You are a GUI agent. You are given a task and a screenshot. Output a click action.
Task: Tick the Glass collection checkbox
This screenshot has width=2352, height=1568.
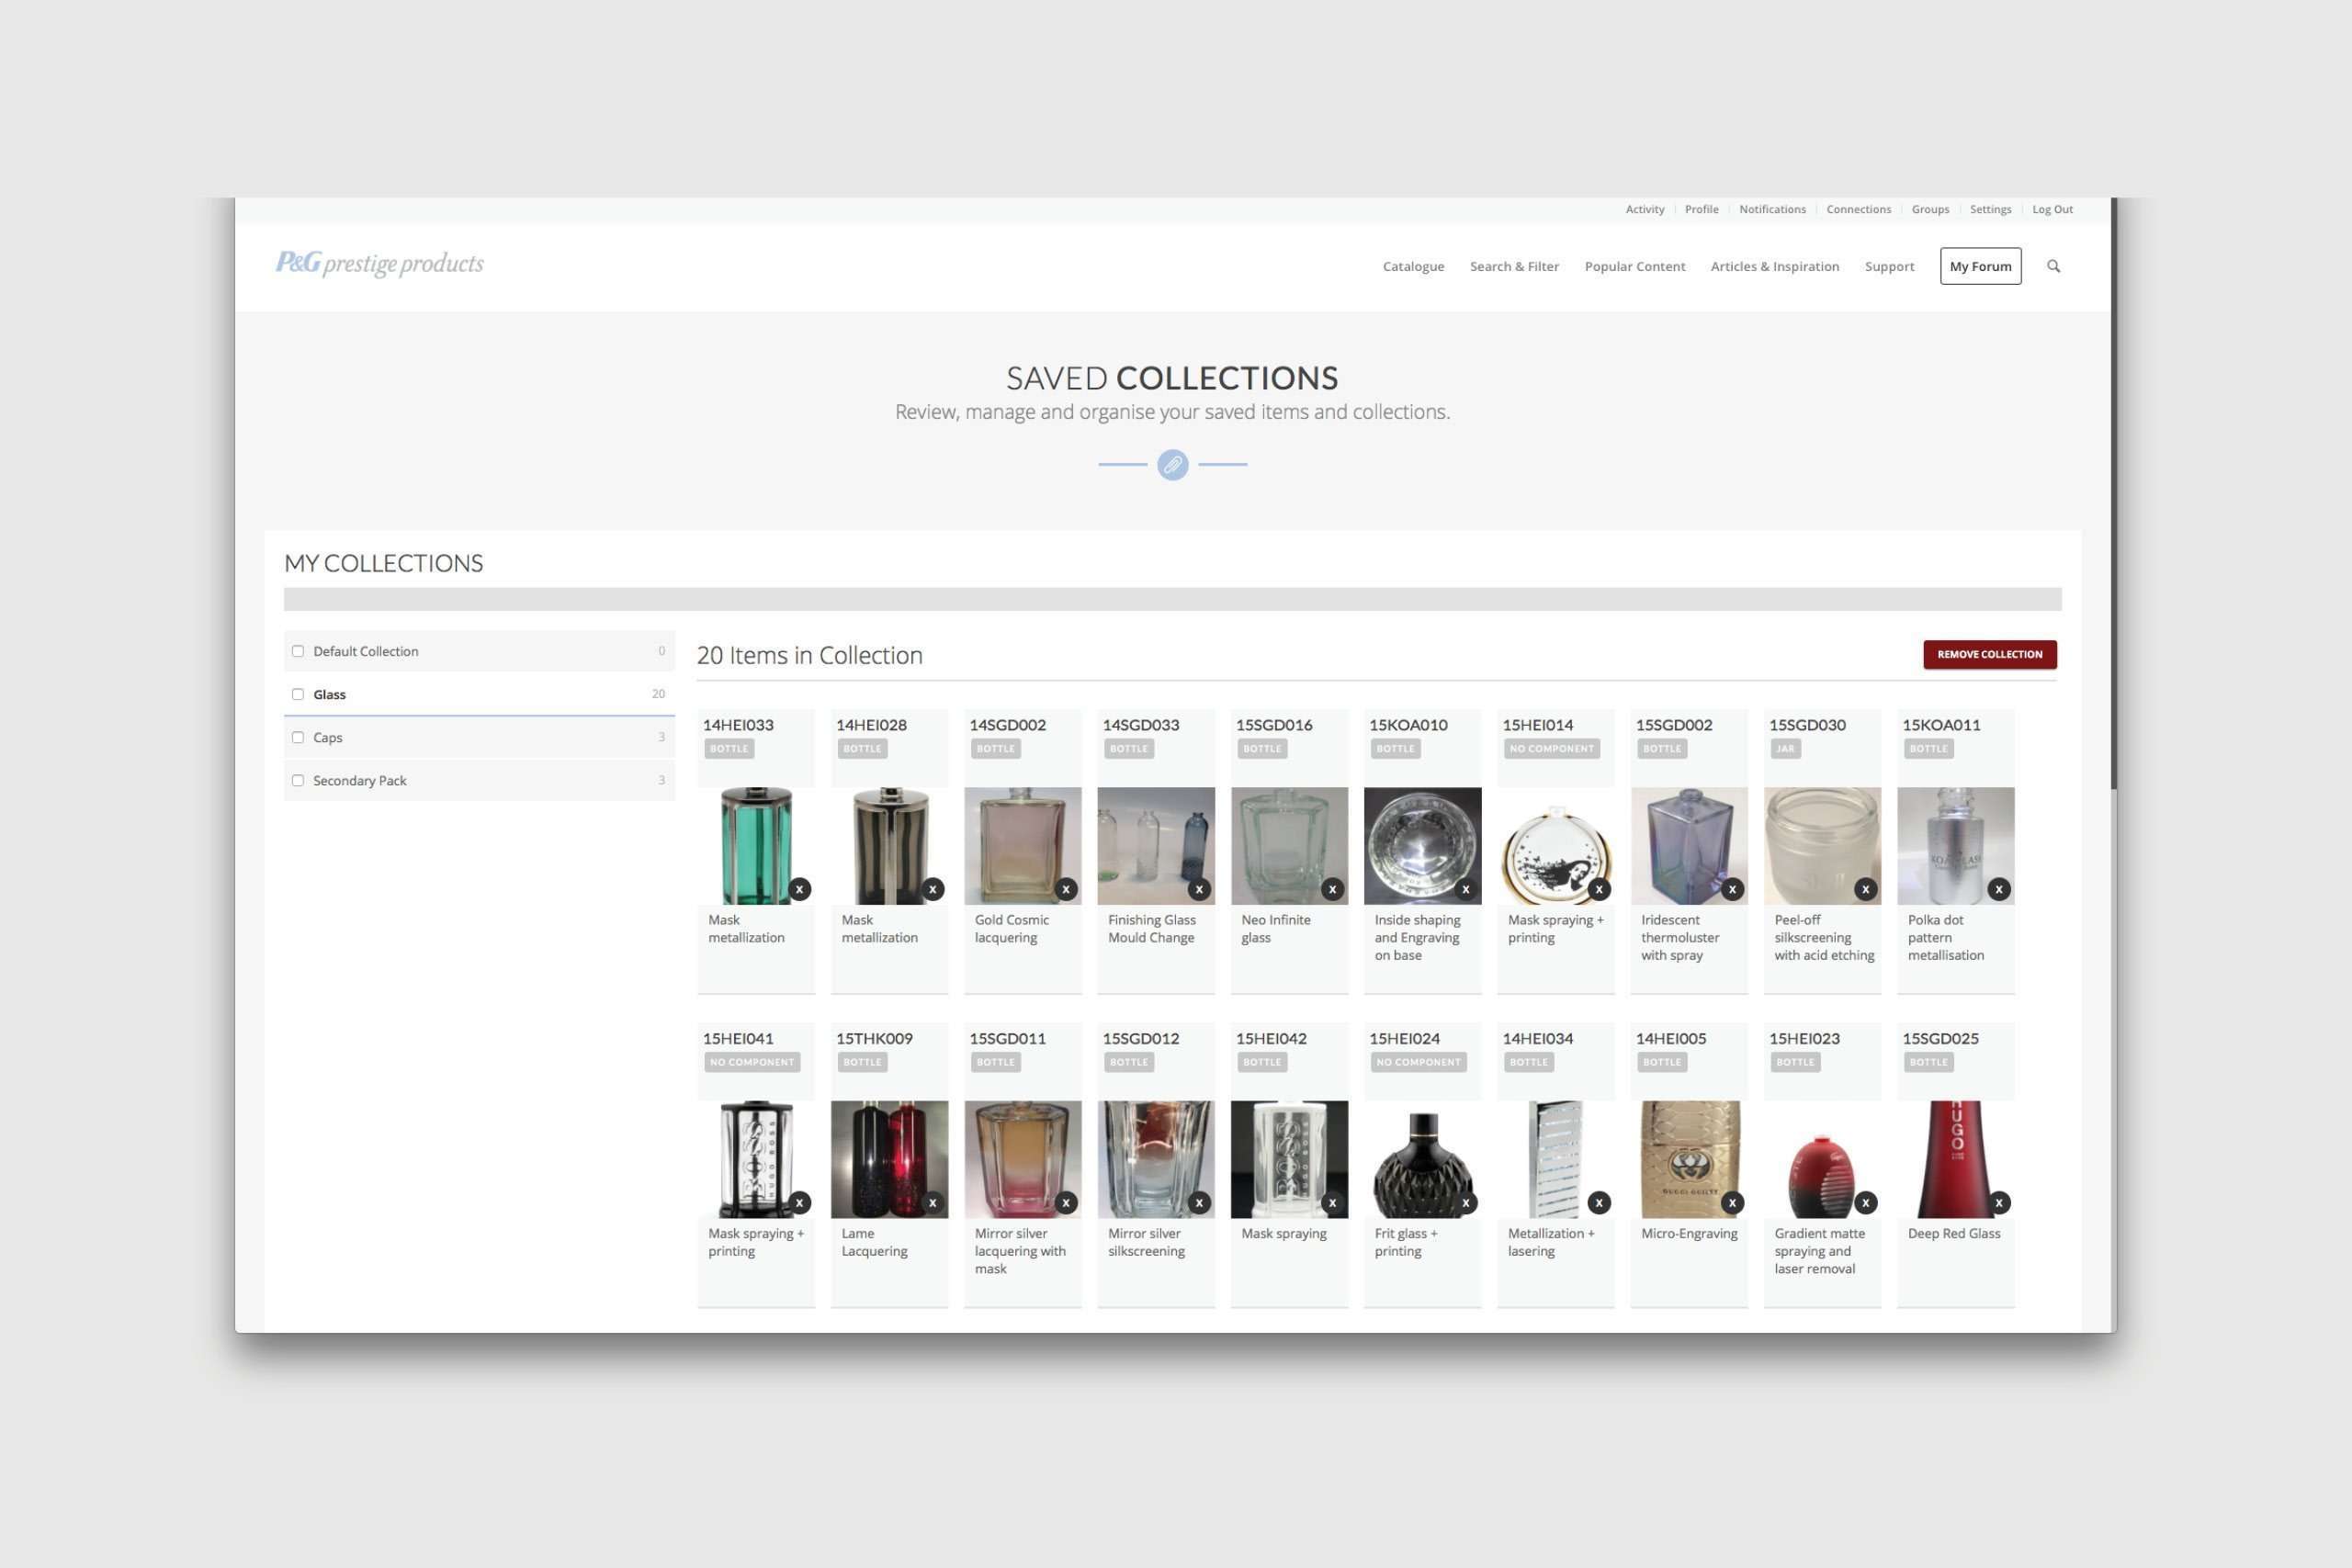coord(298,694)
